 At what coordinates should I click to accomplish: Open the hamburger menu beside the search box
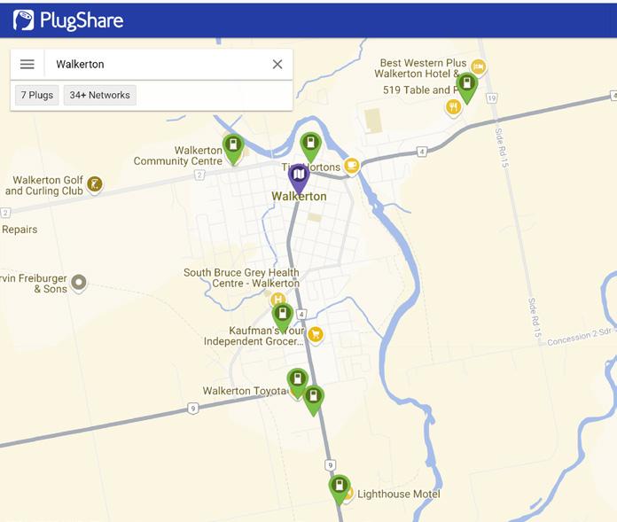[x=27, y=64]
